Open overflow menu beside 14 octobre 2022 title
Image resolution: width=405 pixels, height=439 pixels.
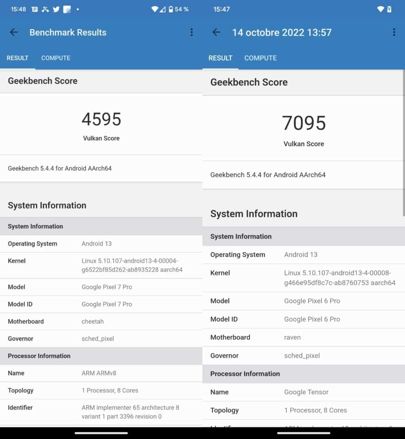click(x=394, y=33)
